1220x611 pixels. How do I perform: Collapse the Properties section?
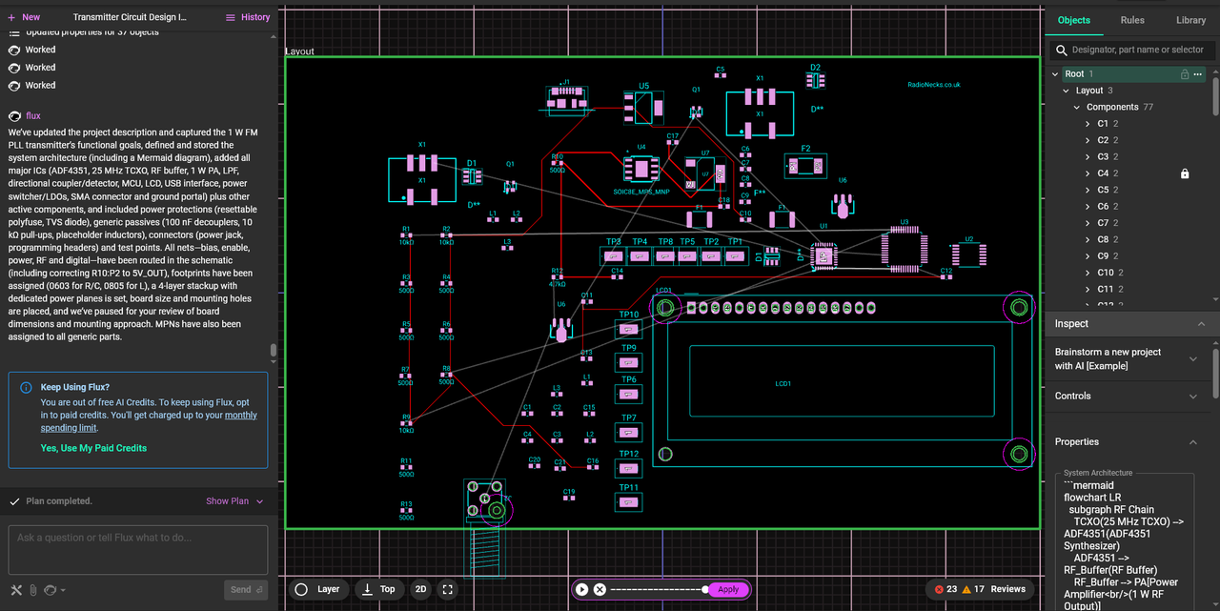(x=1192, y=442)
